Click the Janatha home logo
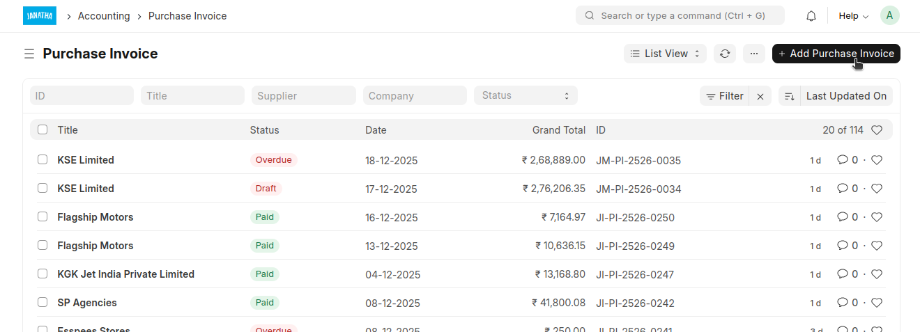Screen dimensions: 920x332 [x=40, y=16]
